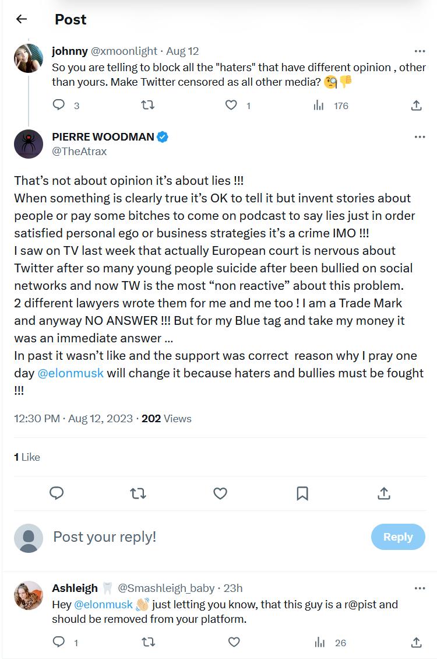Image resolution: width=437 pixels, height=659 pixels.
Task: Open Ashleigh's profile picture
Action: click(29, 595)
